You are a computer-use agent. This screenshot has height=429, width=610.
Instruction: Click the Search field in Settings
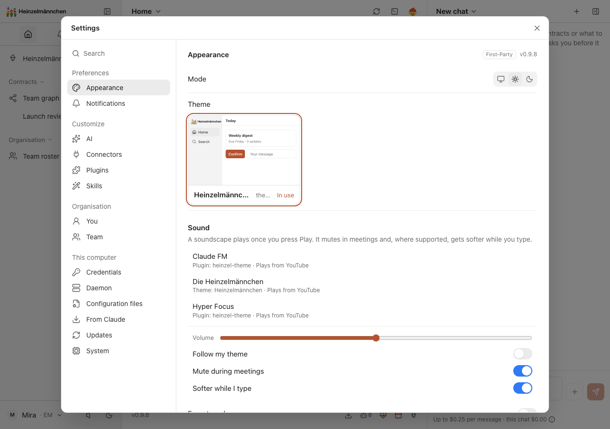(119, 53)
